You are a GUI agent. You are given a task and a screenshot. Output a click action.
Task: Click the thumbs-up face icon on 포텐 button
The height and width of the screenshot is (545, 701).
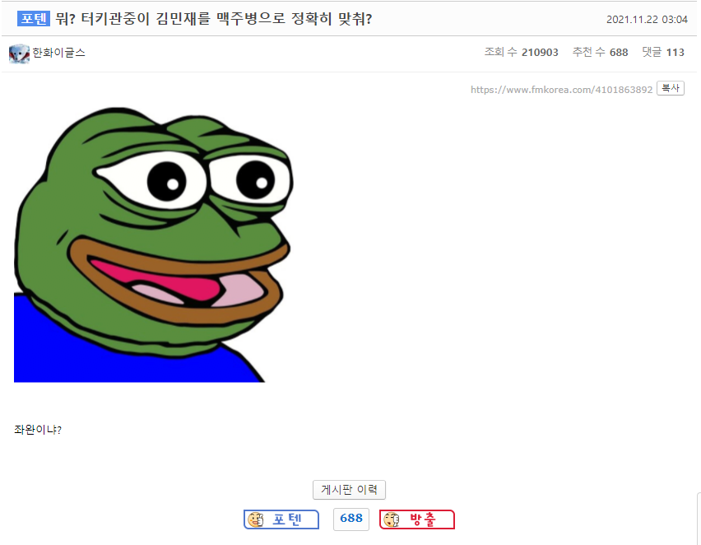[256, 519]
